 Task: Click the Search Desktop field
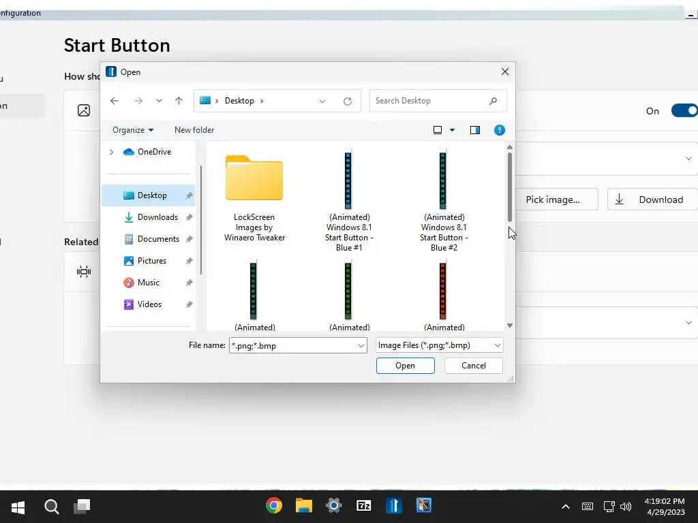point(438,101)
